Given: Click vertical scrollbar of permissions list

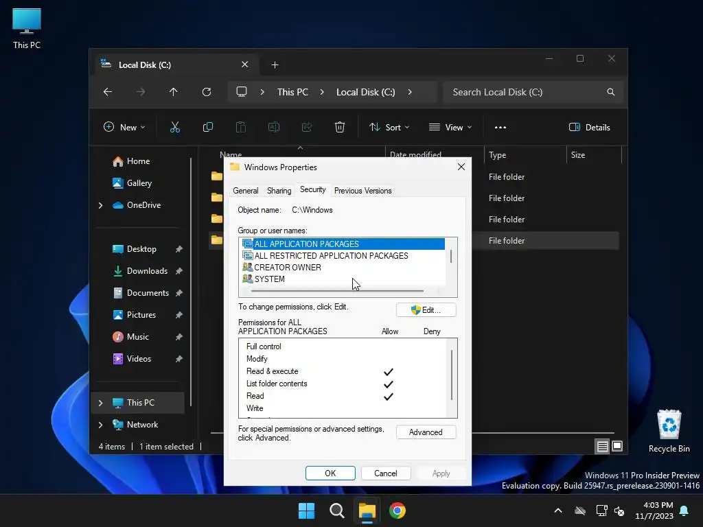Looking at the screenshot, I should click(452, 375).
